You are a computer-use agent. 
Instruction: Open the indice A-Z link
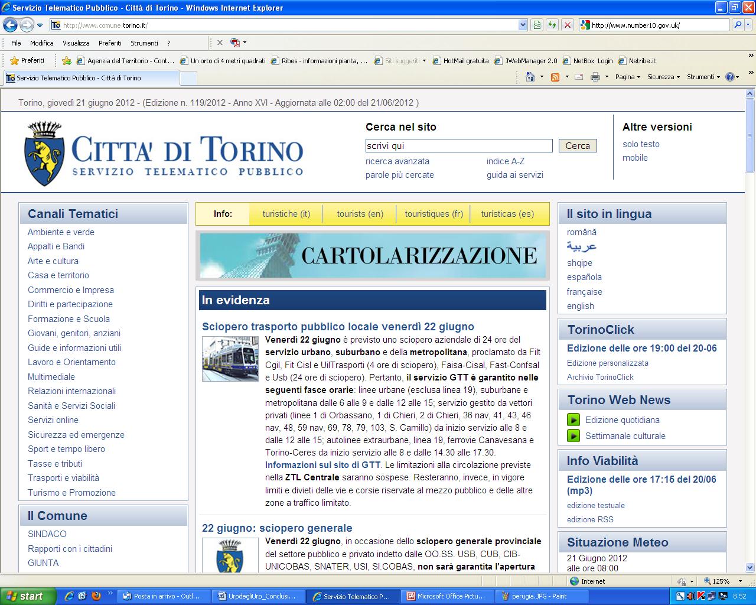coord(506,161)
